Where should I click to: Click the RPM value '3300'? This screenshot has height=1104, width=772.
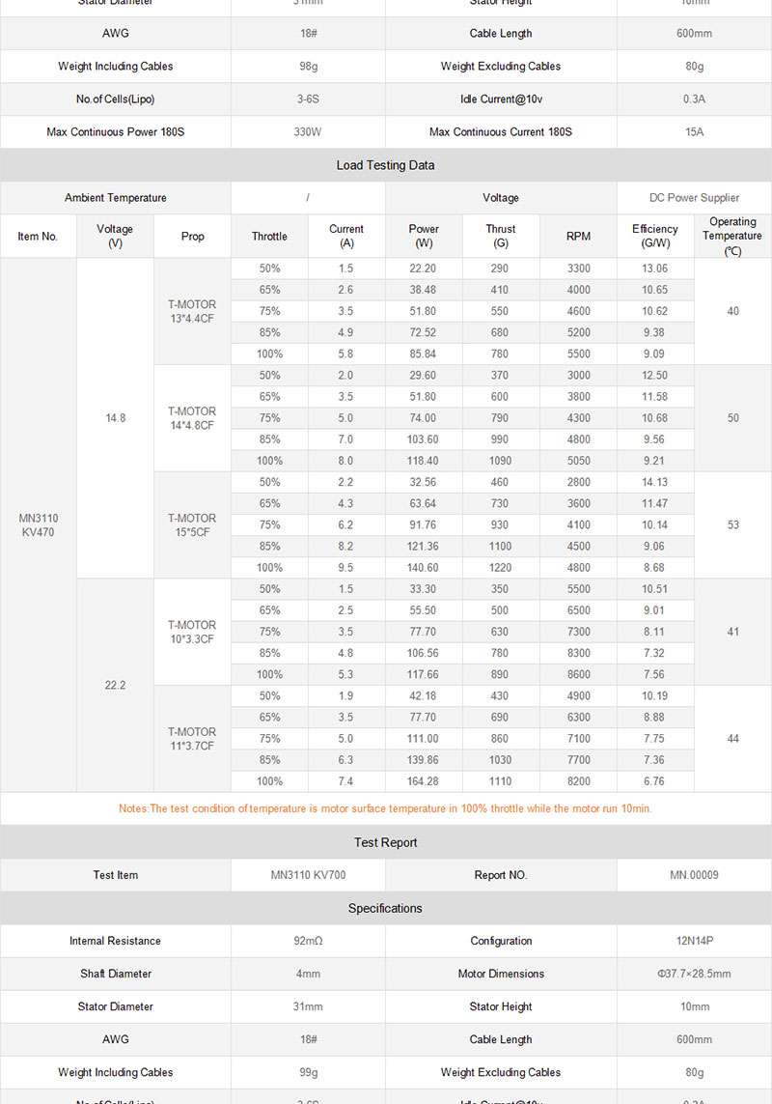point(578,269)
